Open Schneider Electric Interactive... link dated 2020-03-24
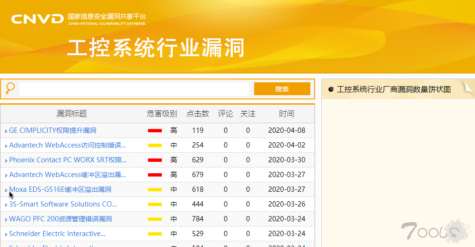This screenshot has width=475, height=247. (57, 234)
